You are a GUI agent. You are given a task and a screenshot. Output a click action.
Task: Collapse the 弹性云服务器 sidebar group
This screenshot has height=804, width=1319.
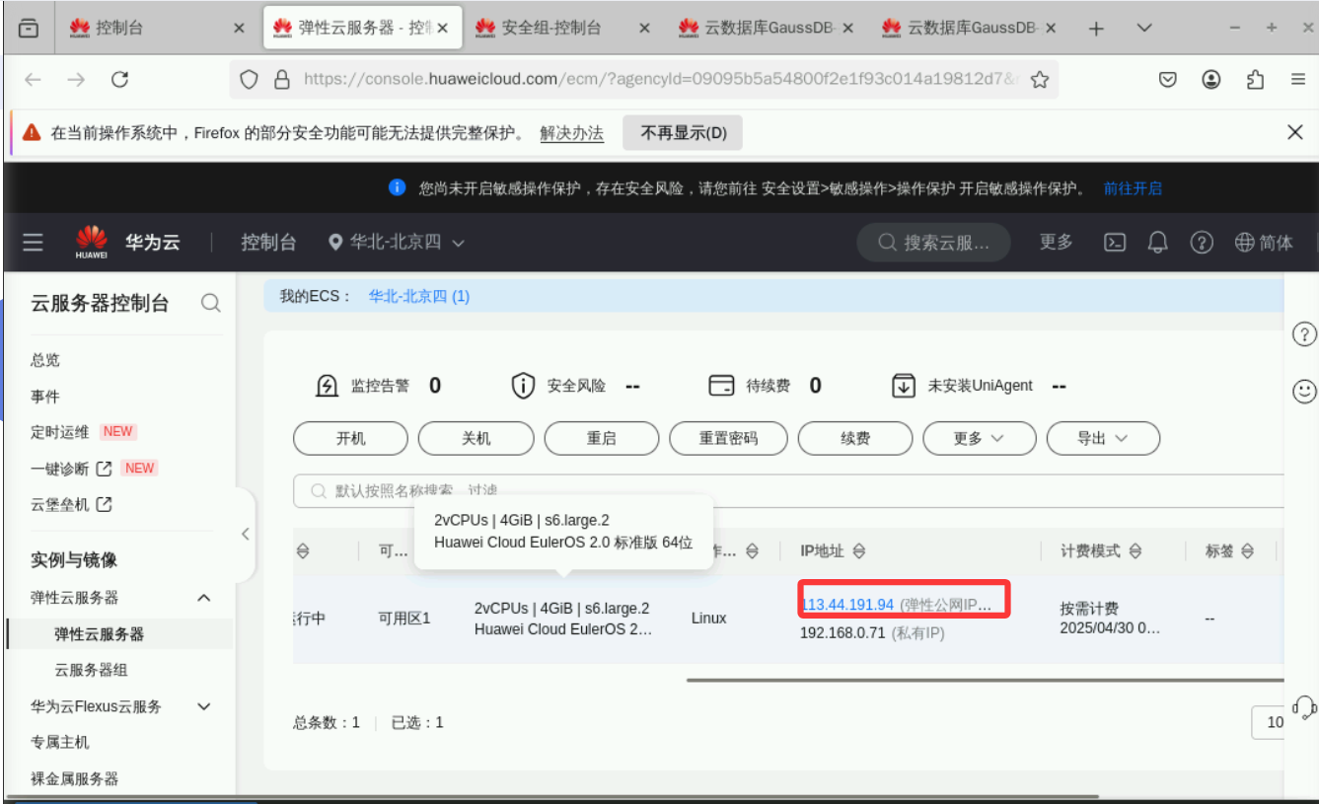(x=204, y=598)
